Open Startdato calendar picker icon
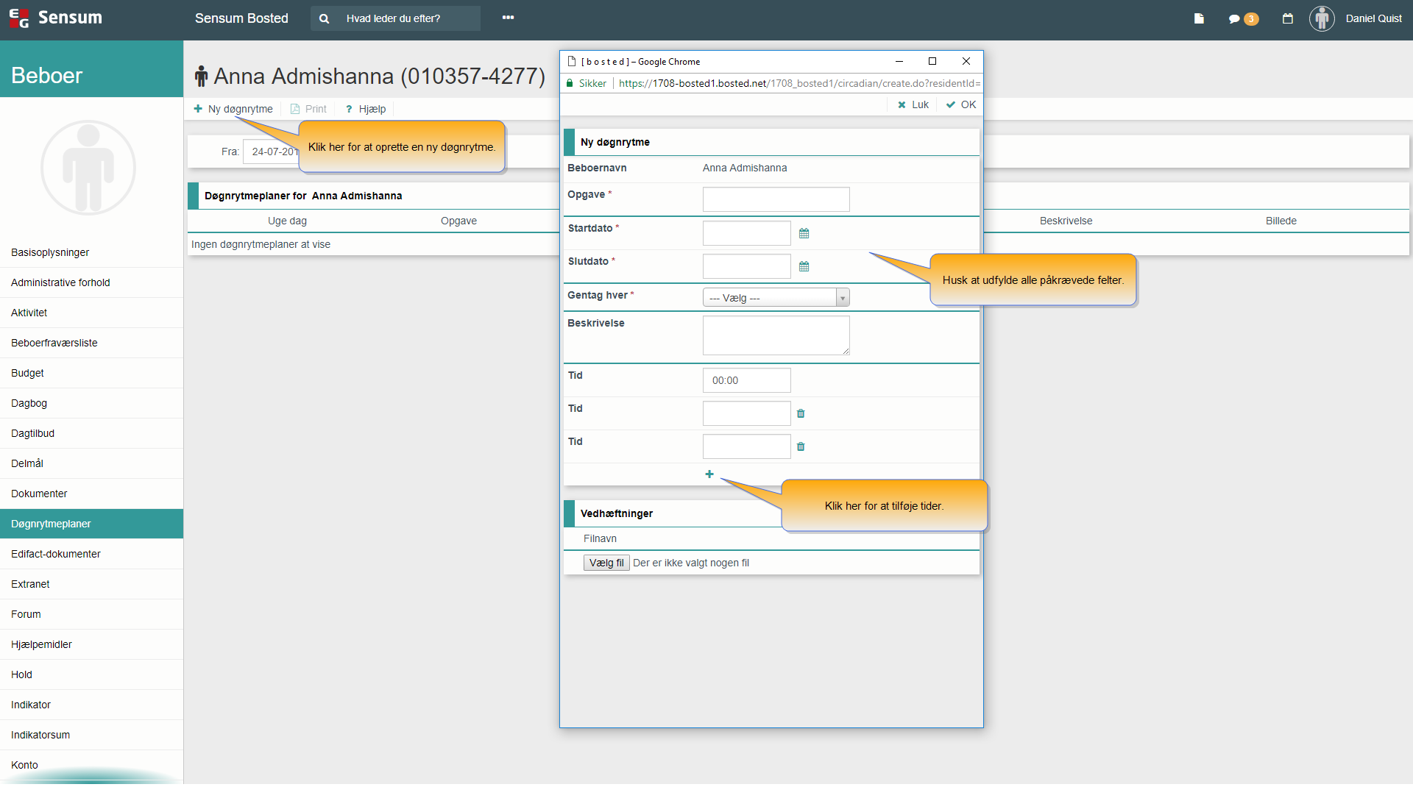 [804, 233]
